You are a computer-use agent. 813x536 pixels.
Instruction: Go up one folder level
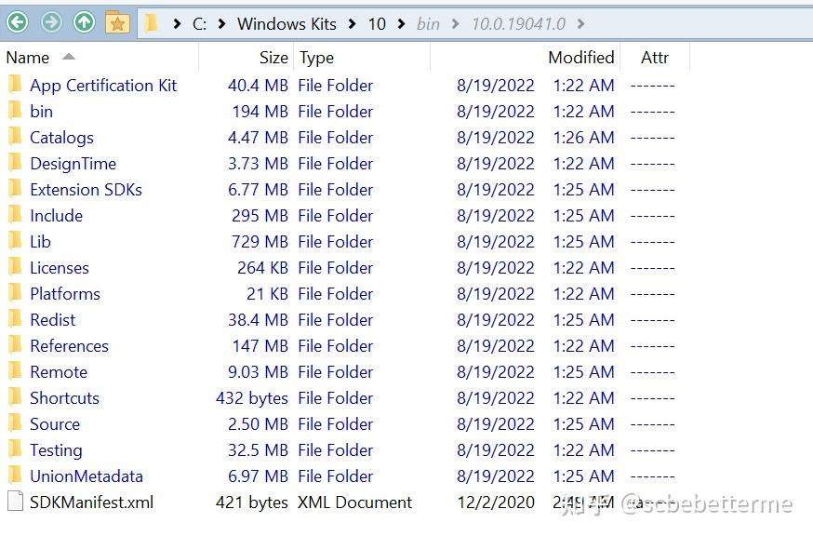pos(85,22)
